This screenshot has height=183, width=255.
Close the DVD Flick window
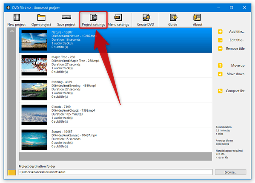click(244, 8)
